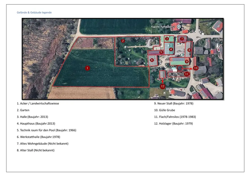Click the red marker number 3 on the hall
Viewport: 251px width, 177px height.
167,39
